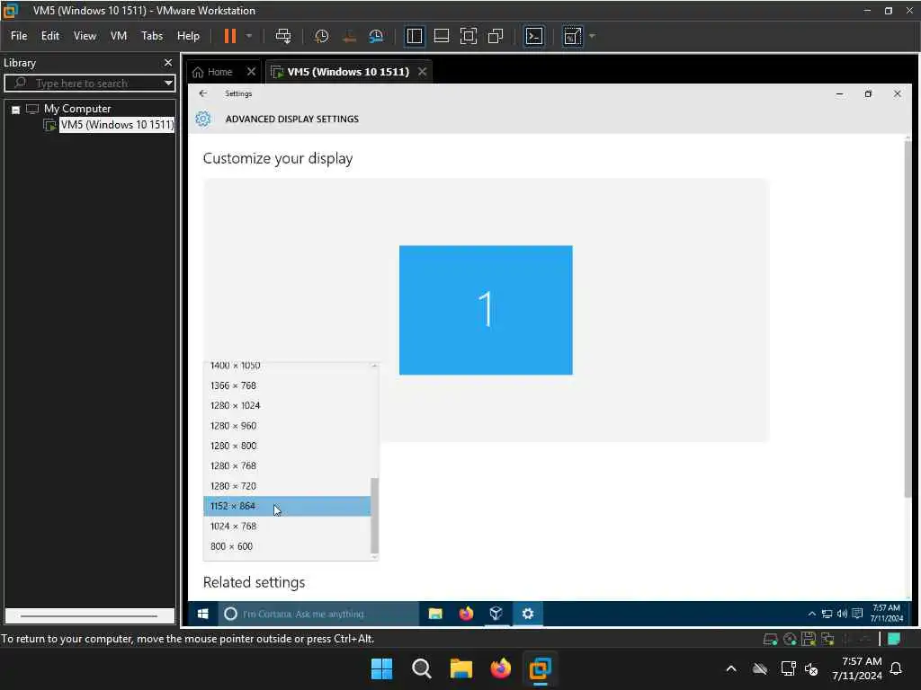Open the VM menu
The width and height of the screenshot is (921, 690).
119,36
